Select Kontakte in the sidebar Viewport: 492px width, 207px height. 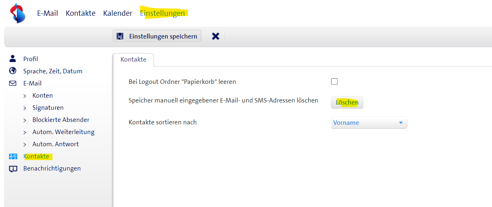pos(36,156)
